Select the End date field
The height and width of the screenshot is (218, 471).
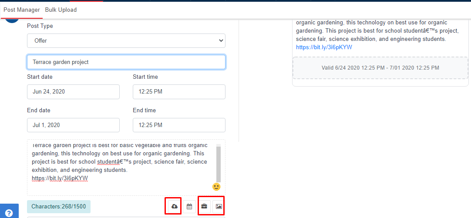(x=73, y=125)
